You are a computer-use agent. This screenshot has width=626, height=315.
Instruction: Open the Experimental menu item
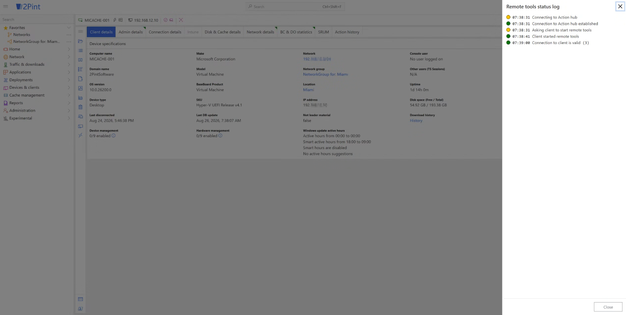[x=37, y=118]
